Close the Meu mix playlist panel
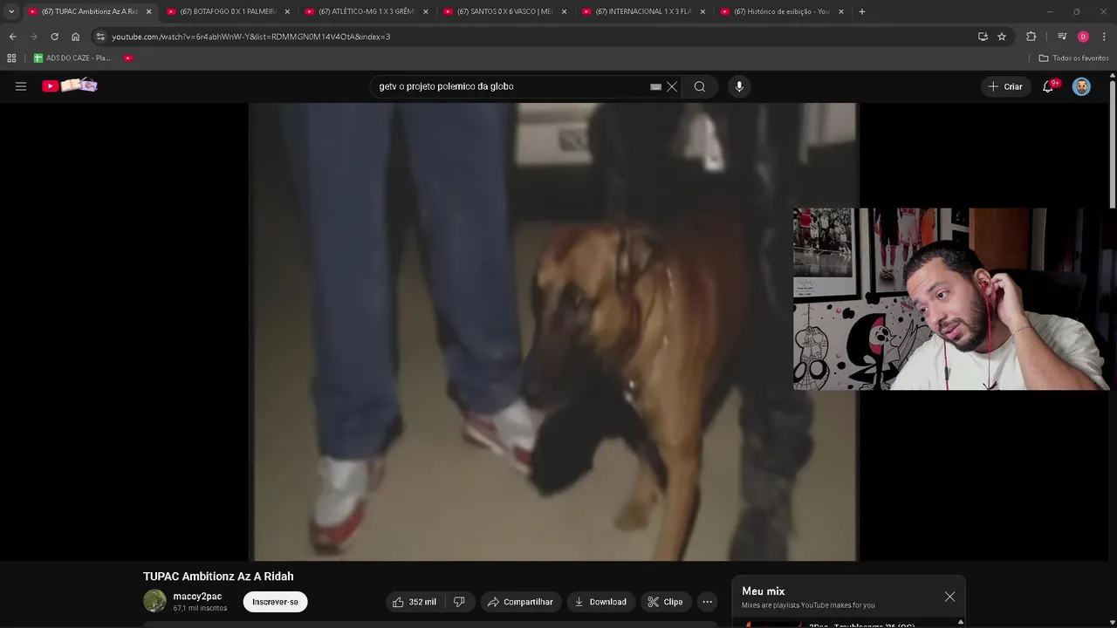Image resolution: width=1117 pixels, height=628 pixels. pos(949,597)
